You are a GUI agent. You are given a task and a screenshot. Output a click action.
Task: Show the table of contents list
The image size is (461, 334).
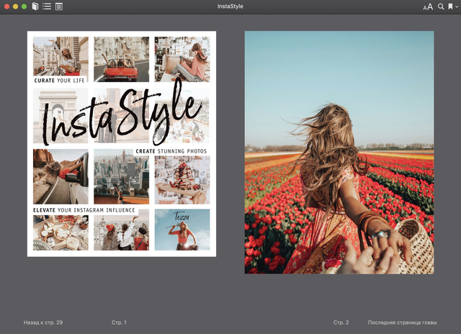click(47, 6)
